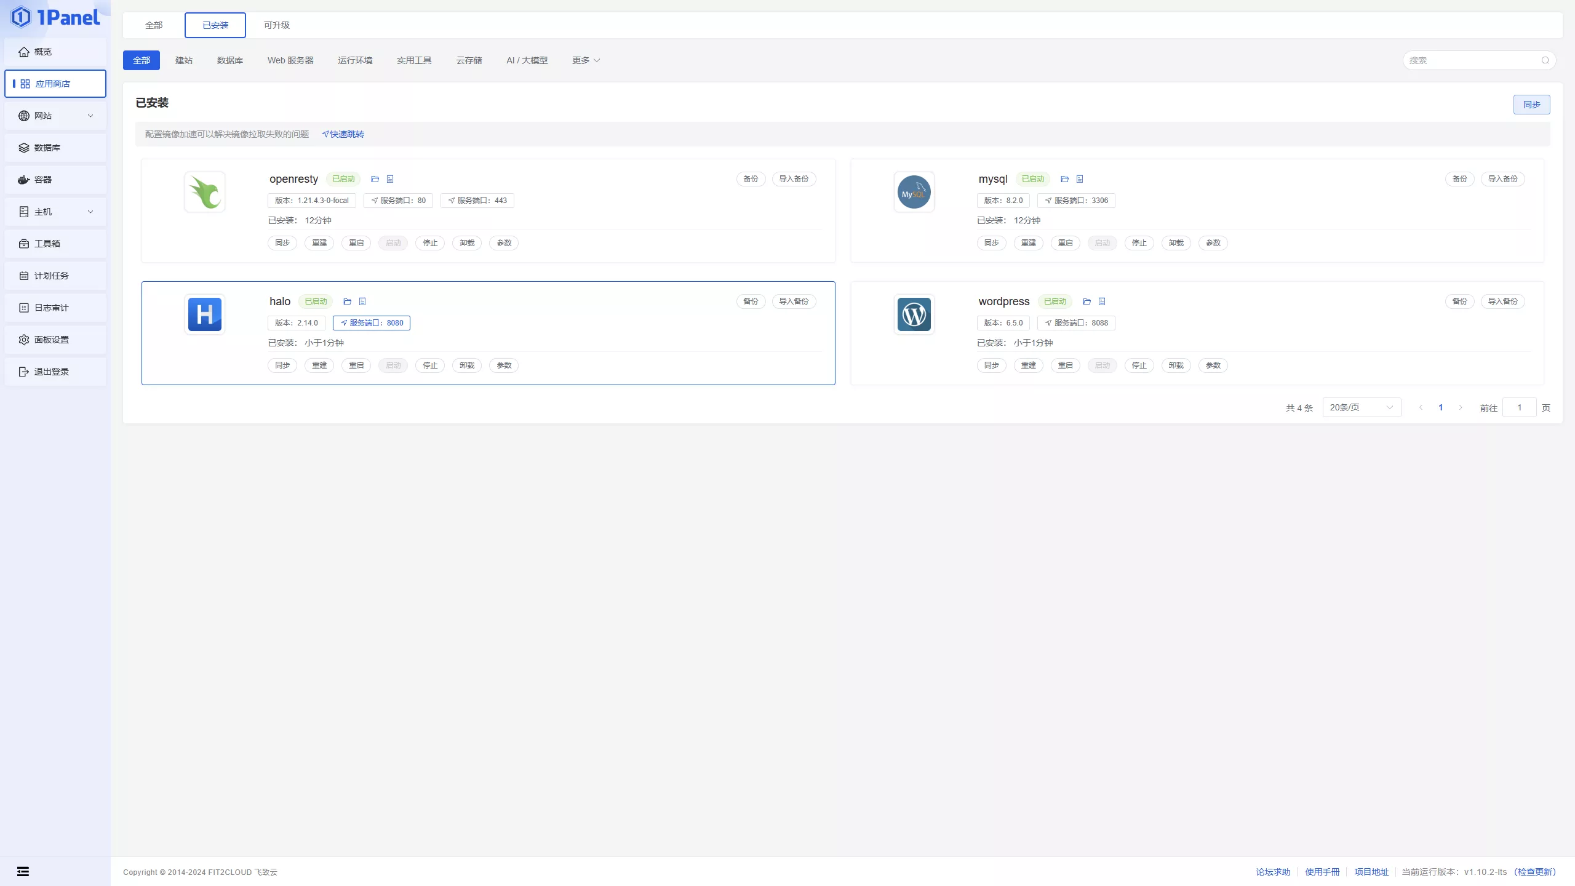Click the 同步 sync button top right
This screenshot has height=886, width=1575.
1531,104
